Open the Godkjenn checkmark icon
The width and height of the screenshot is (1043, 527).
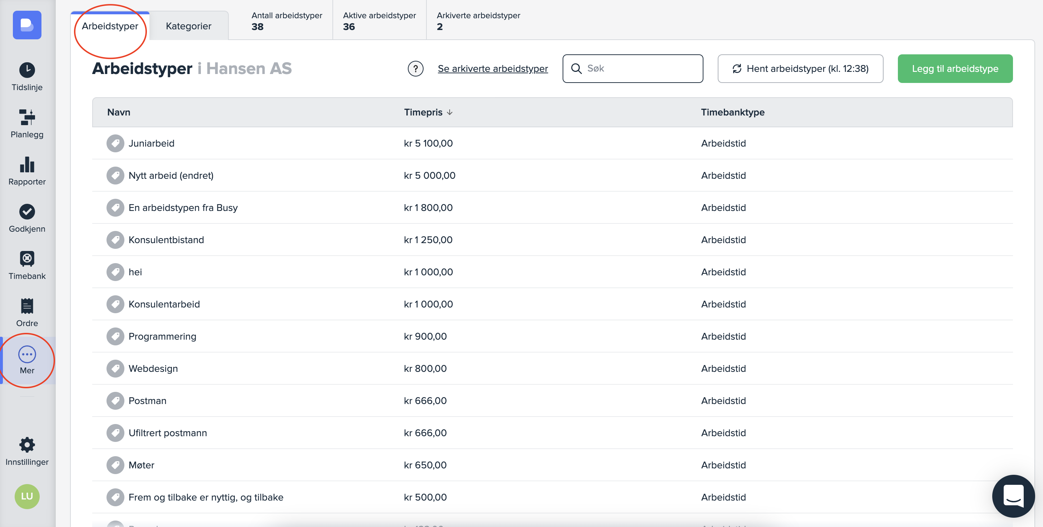[27, 211]
